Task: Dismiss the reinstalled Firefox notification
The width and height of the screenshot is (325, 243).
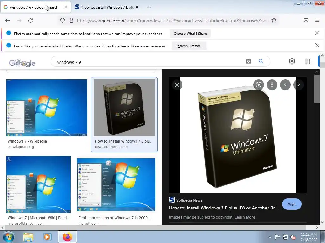Action: pyautogui.click(x=317, y=45)
